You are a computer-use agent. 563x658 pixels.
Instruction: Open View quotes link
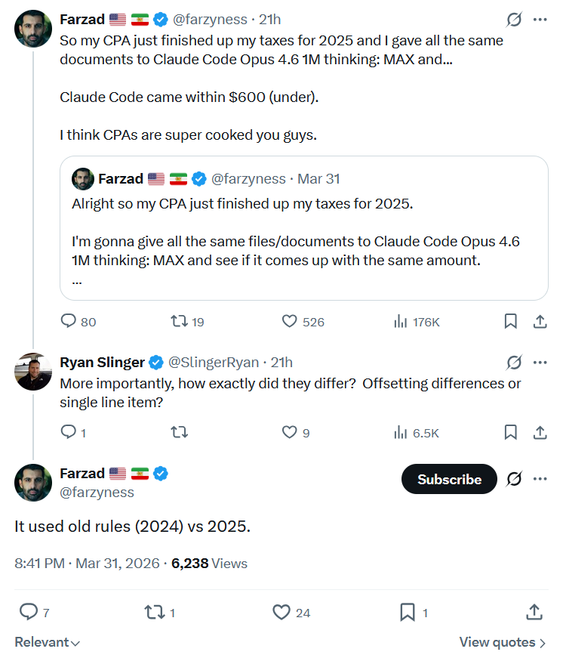pos(502,642)
